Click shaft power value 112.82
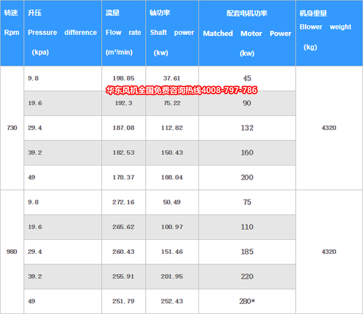 (172, 127)
